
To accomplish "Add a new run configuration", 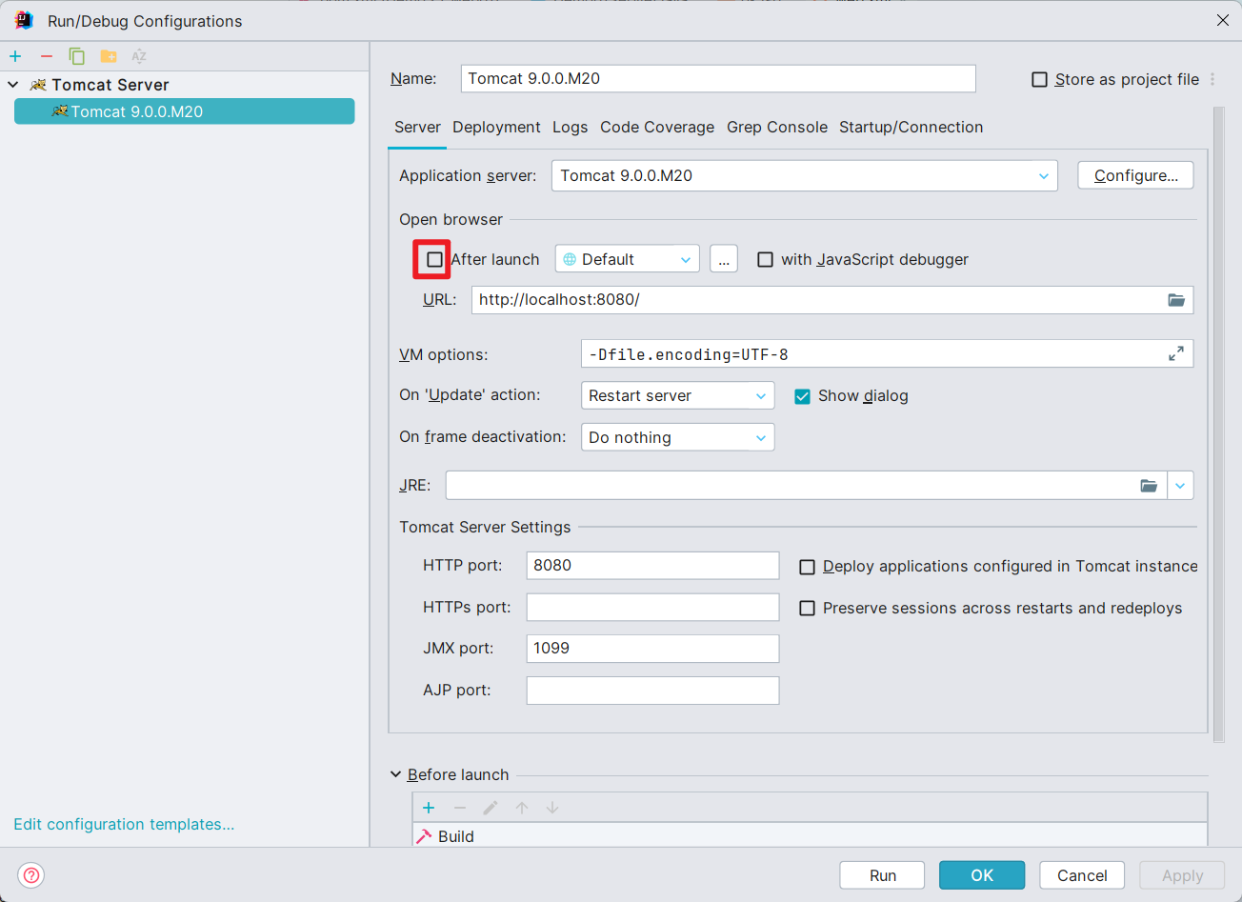I will point(15,56).
